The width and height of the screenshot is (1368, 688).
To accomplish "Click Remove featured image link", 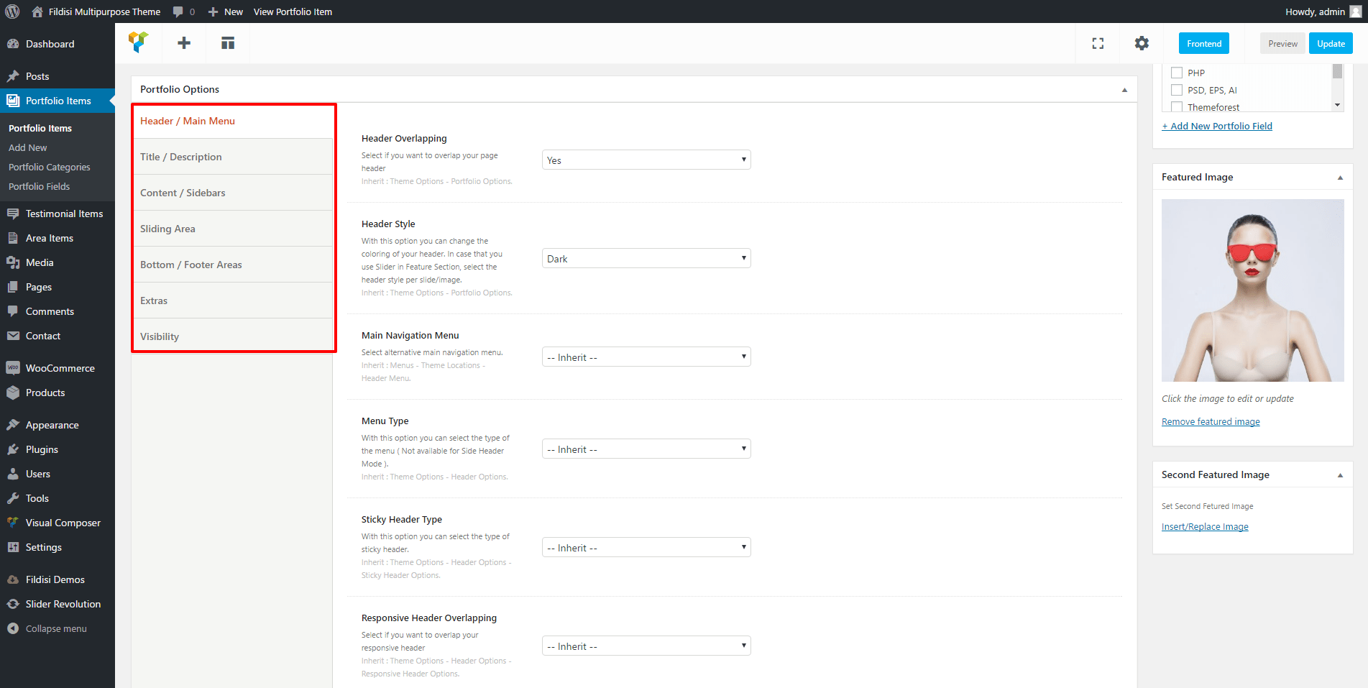I will (x=1211, y=422).
